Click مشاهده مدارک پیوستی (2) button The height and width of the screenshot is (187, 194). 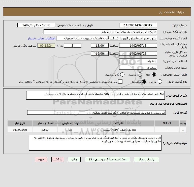[107, 159]
